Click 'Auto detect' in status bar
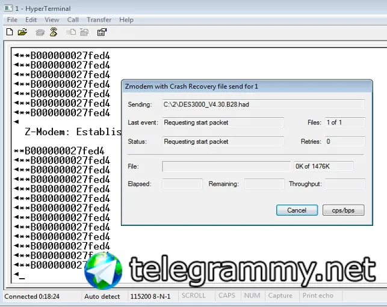This screenshot has width=387, height=307. coord(102,296)
